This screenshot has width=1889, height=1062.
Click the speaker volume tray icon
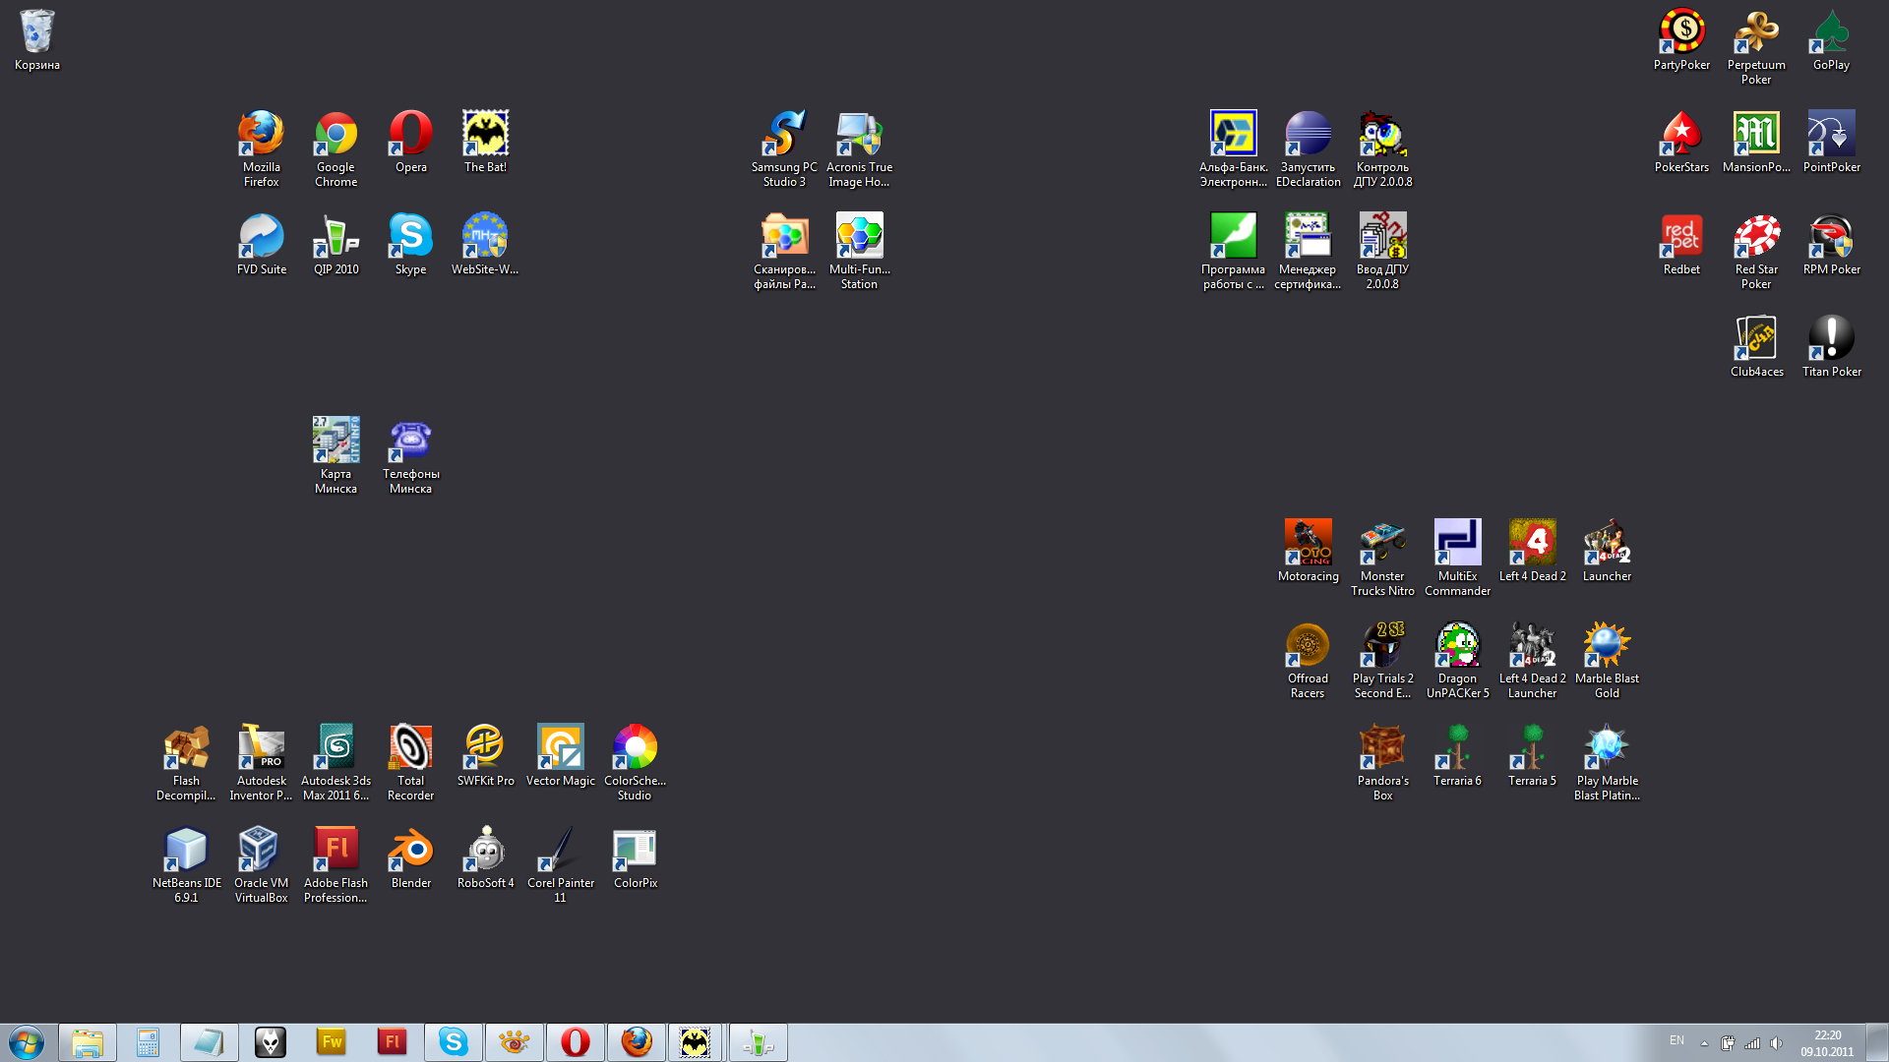click(1776, 1043)
